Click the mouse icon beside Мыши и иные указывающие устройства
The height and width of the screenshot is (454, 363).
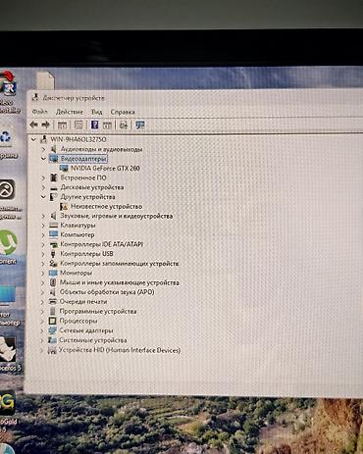tap(53, 282)
